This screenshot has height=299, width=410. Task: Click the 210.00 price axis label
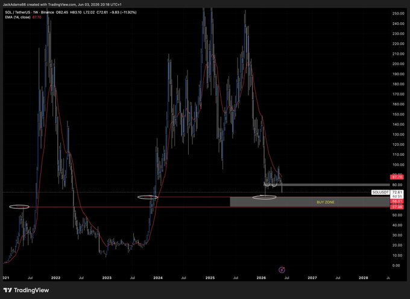coord(398,54)
